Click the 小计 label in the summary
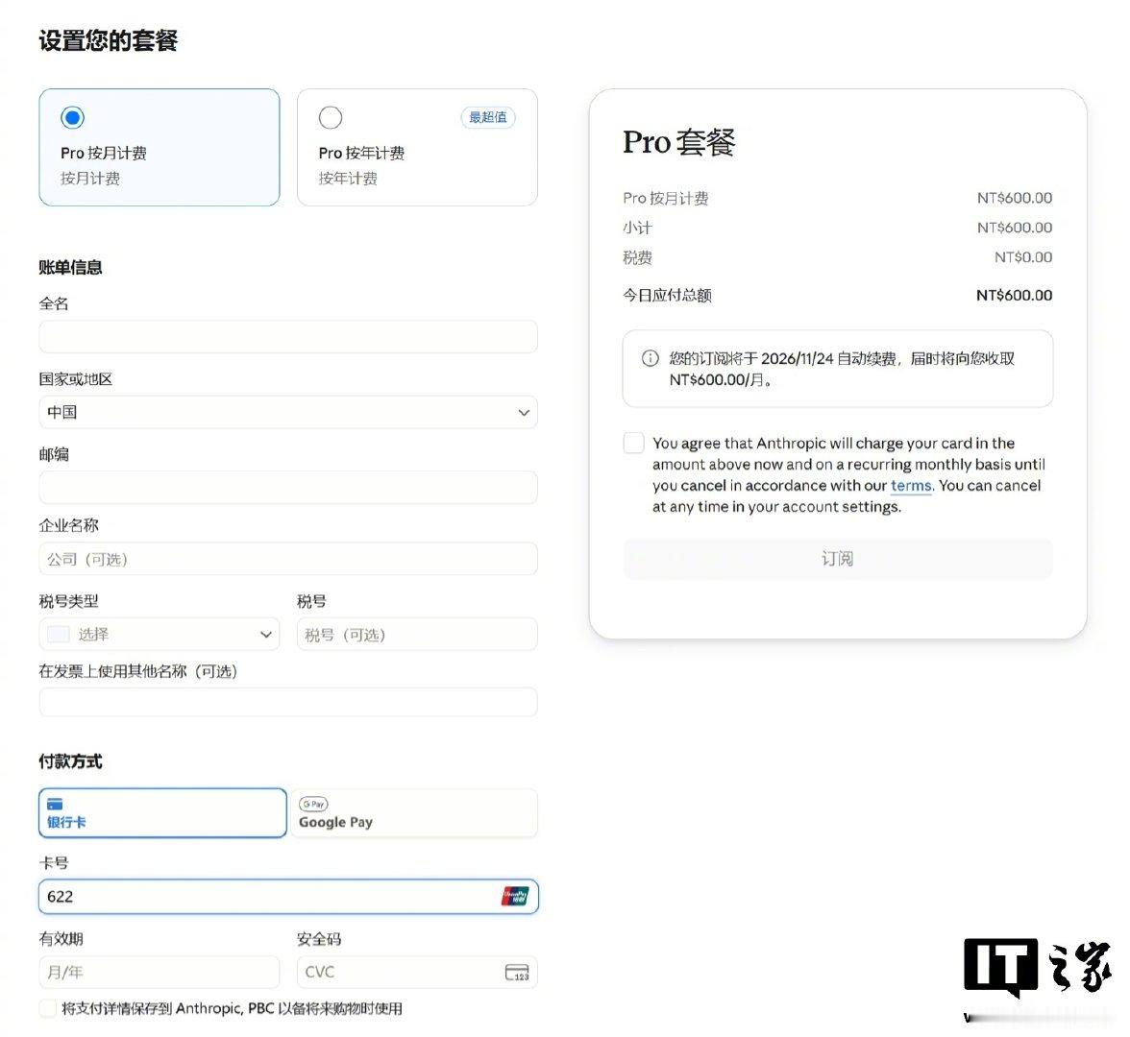Viewport: 1130px width, 1037px height. click(x=637, y=228)
